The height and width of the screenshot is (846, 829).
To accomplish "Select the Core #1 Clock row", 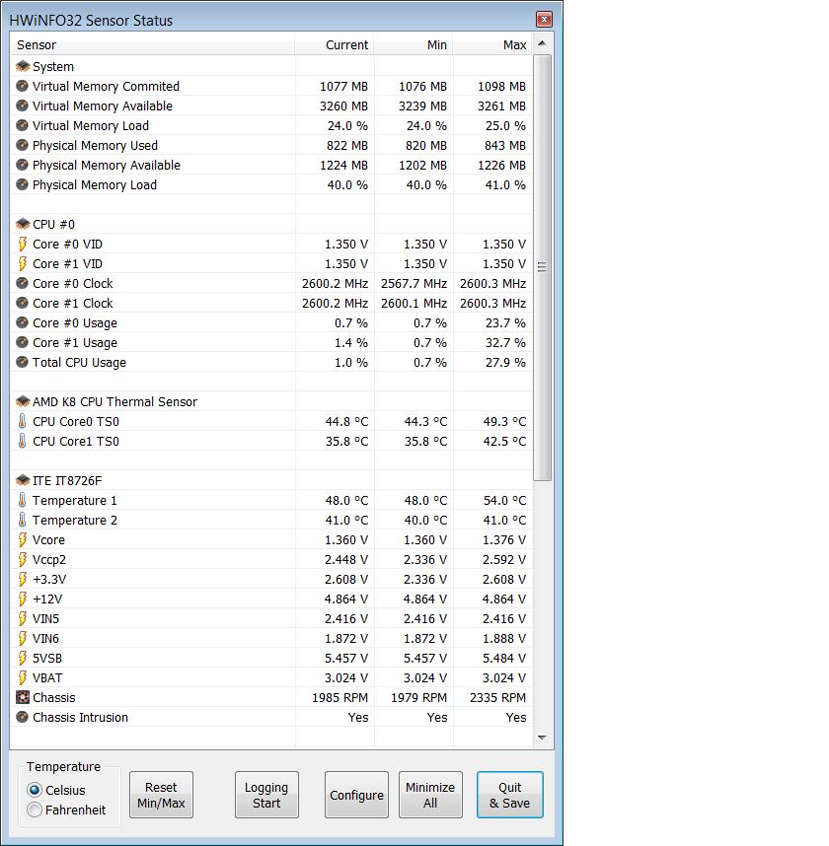I will (271, 304).
